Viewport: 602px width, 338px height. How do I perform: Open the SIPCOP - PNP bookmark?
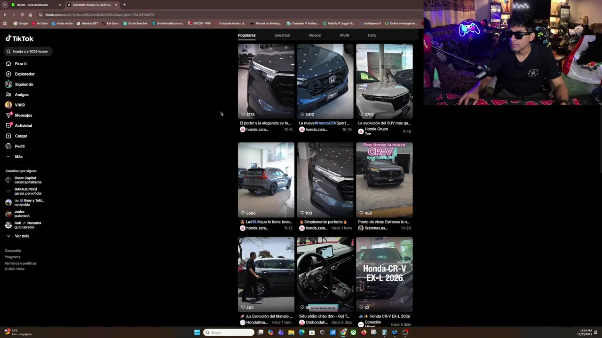point(199,23)
